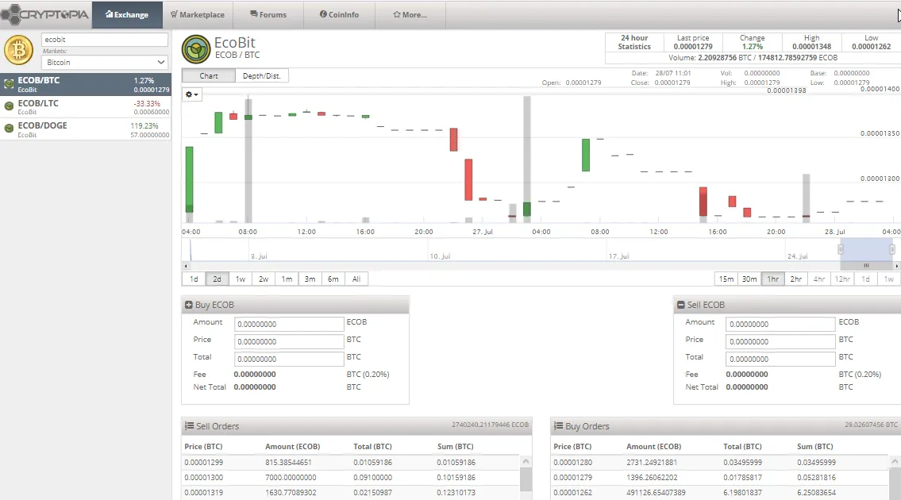Set chart range to All
This screenshot has height=500, width=901.
356,279
